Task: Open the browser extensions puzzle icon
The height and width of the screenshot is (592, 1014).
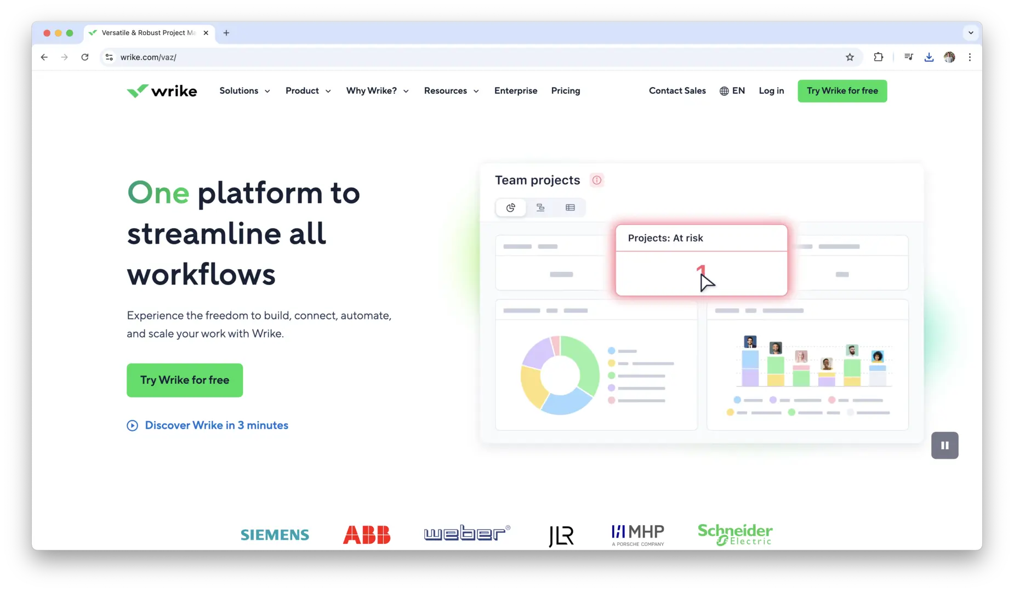Action: [878, 57]
